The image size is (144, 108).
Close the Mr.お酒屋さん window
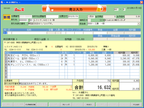[142, 2]
